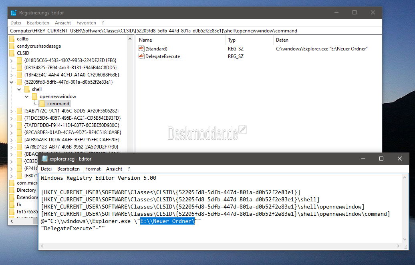Open the ? help menu in Registrierungs-Editor
415x265 pixels.
click(103, 23)
